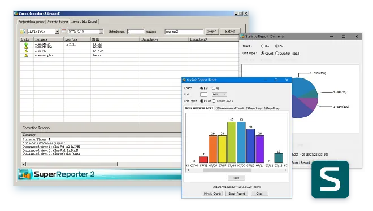Click the Log Time column header
Image resolution: width=373 pixels, height=211 pixels.
pyautogui.click(x=77, y=39)
